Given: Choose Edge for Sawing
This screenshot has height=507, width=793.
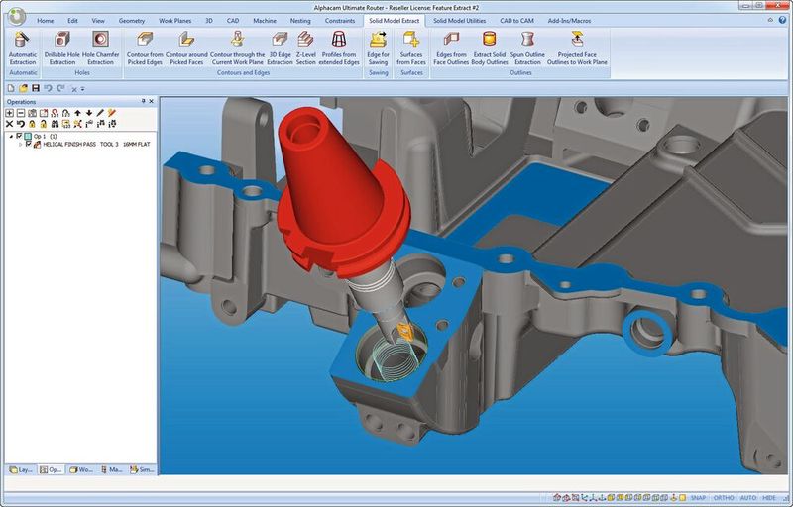Looking at the screenshot, I should pos(378,49).
